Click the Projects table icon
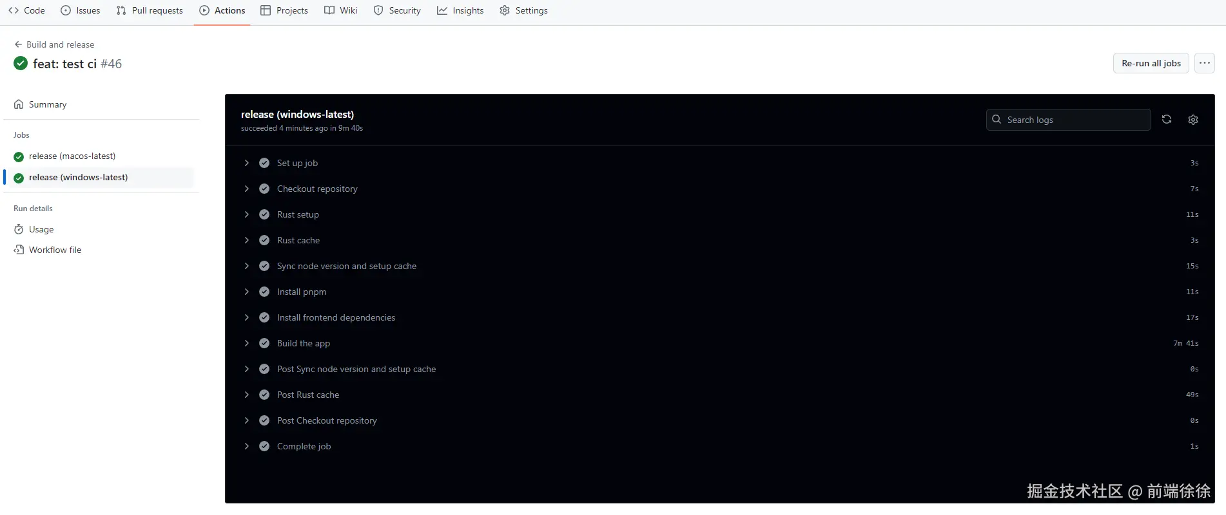The image size is (1226, 515). pyautogui.click(x=266, y=10)
